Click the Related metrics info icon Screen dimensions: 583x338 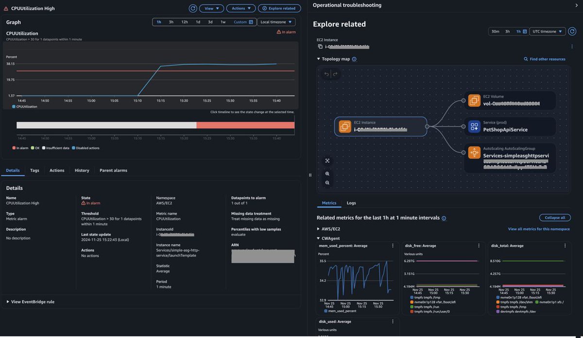click(444, 219)
